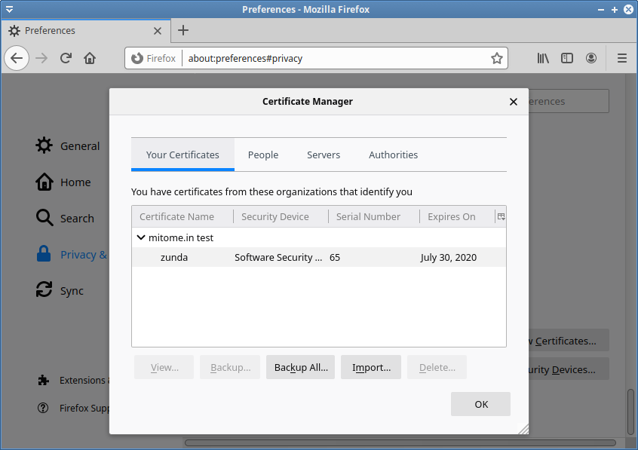This screenshot has height=450, width=638.
Task: Select the Preferences browser tab
Action: (x=85, y=30)
